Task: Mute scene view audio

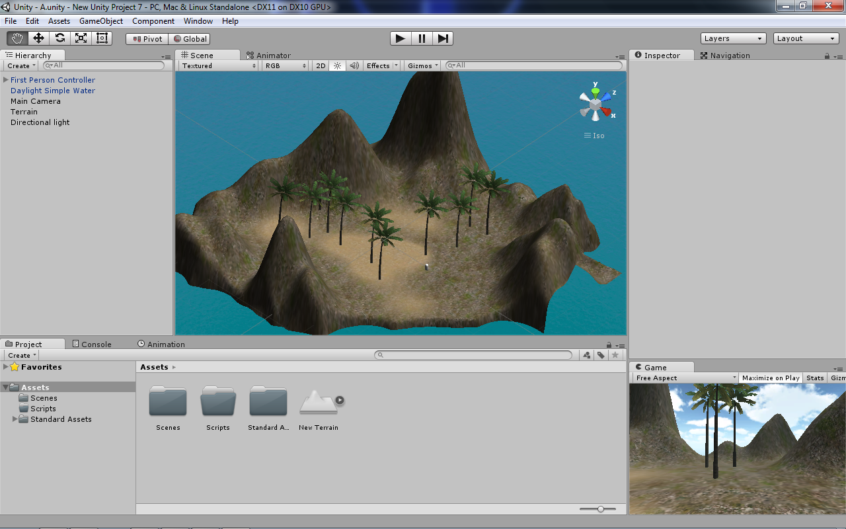Action: click(x=353, y=65)
